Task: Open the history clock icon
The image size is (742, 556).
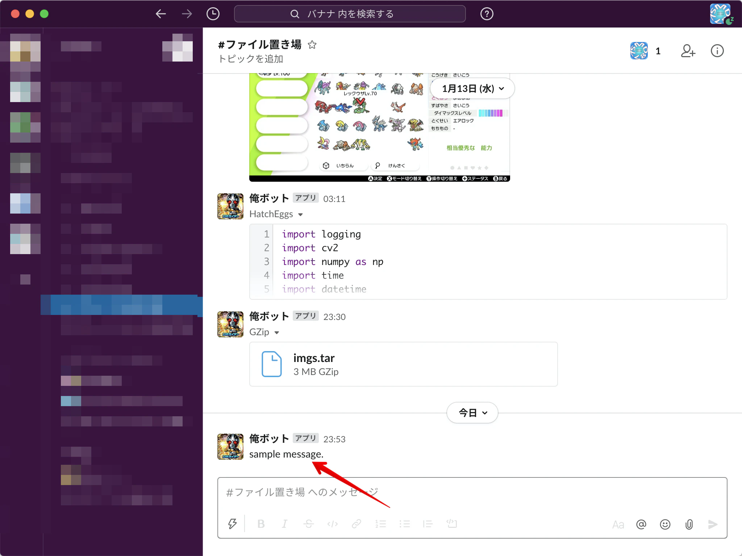Action: 213,14
